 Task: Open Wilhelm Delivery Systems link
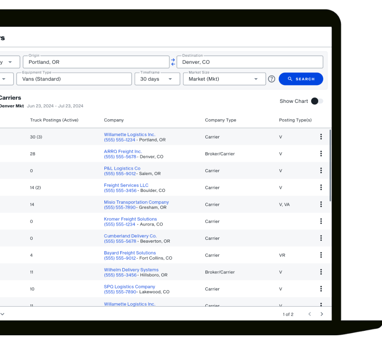click(131, 270)
